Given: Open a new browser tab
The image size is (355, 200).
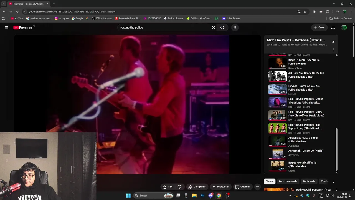Looking at the screenshot, I should (54, 4).
